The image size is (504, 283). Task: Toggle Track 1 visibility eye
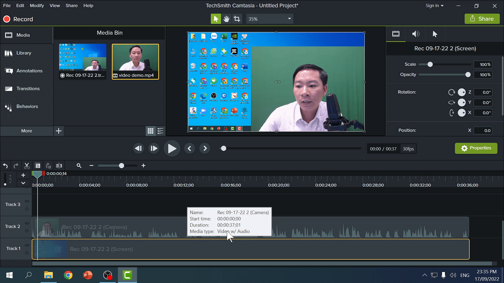(27, 245)
